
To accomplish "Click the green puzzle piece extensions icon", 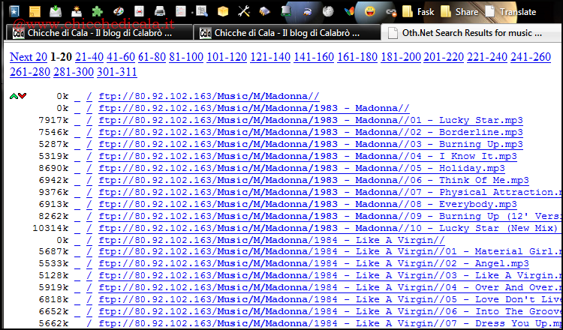I will click(97, 11).
